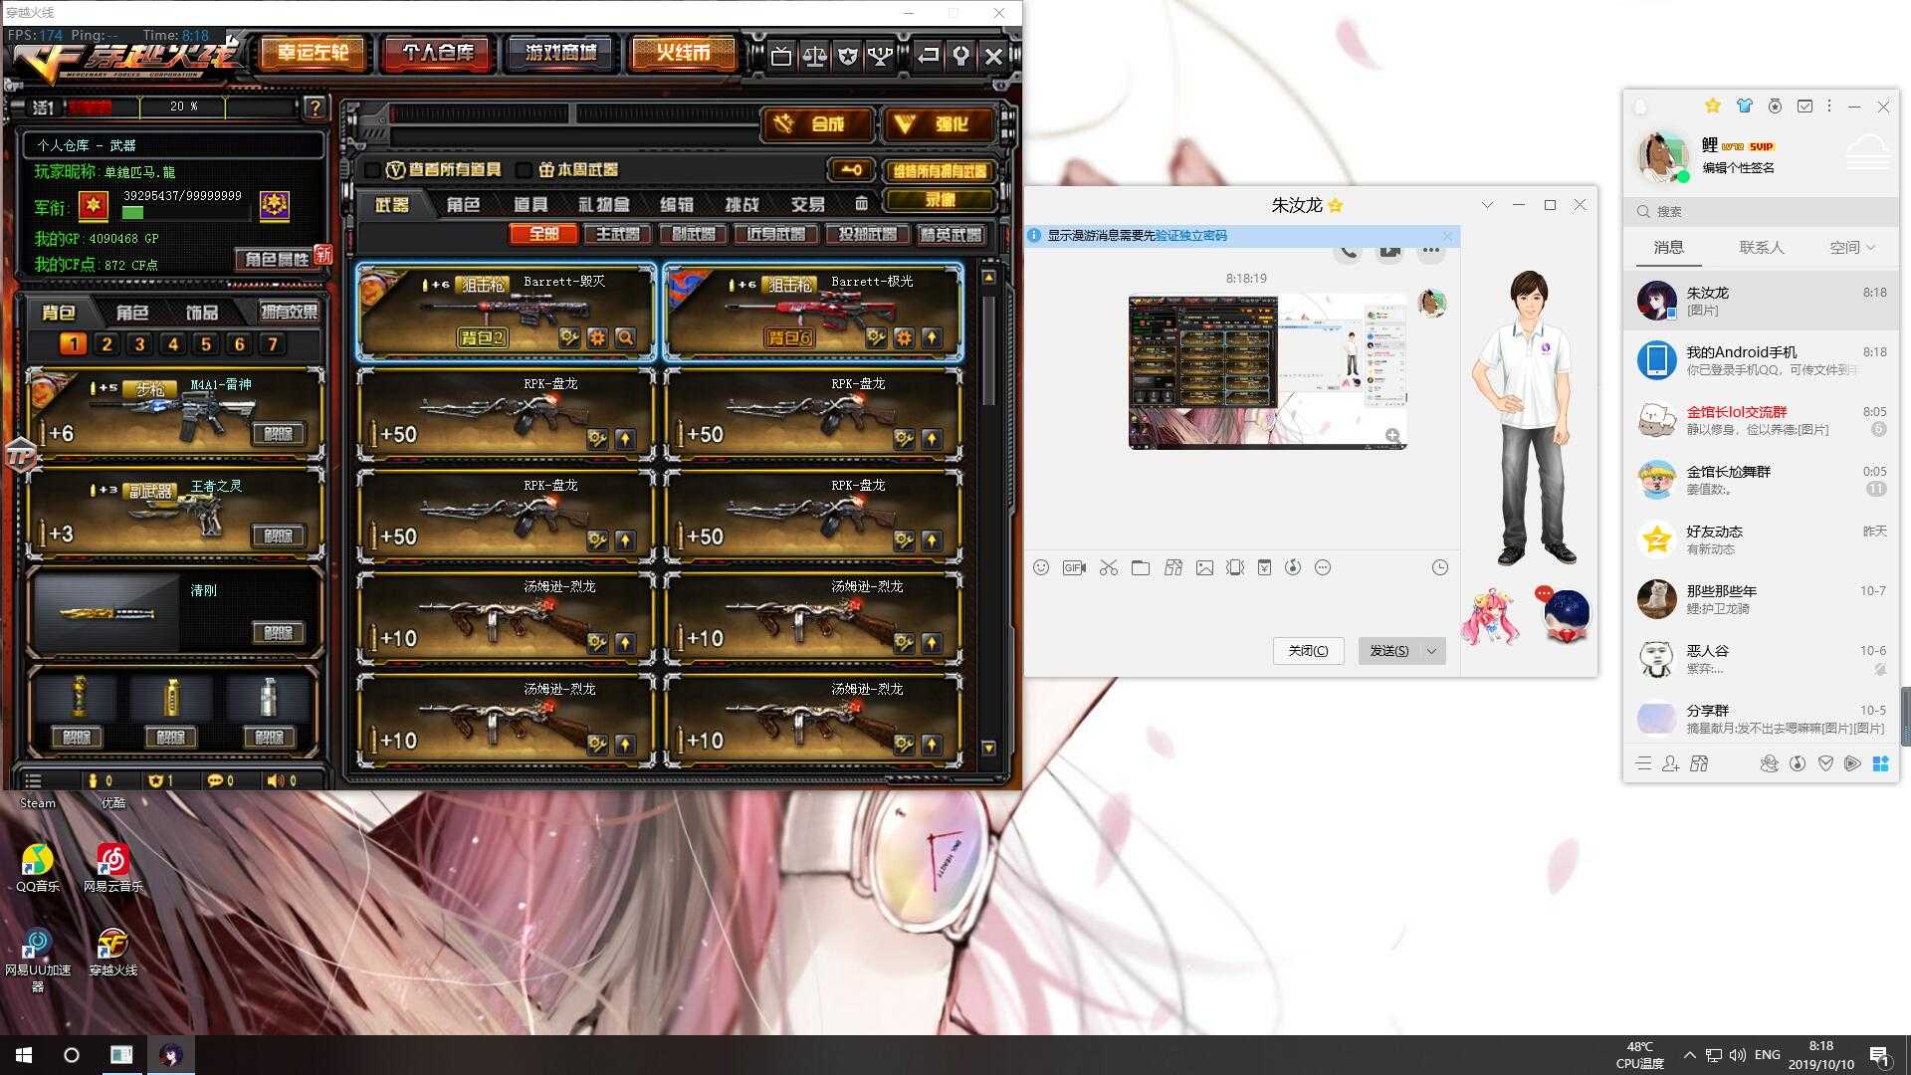The image size is (1911, 1075).
Task: Open the more options dots in chat header
Action: click(1430, 251)
